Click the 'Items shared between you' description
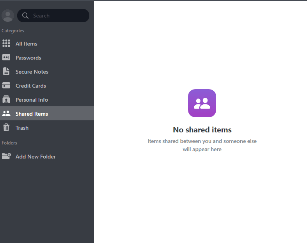 pos(202,145)
